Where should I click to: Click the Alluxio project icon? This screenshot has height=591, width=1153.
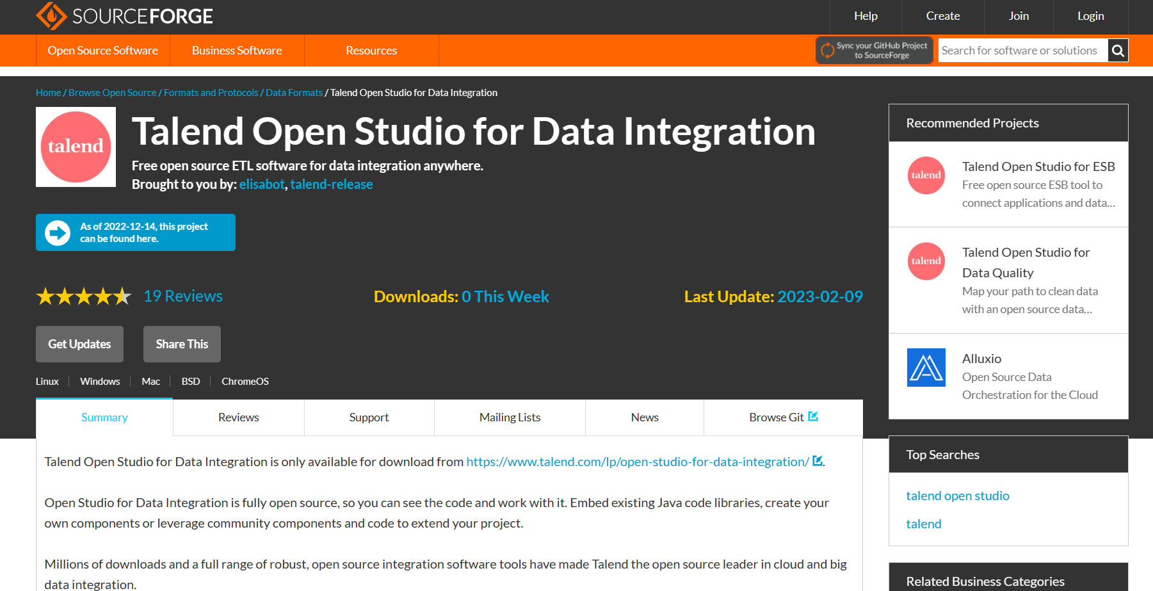(926, 368)
